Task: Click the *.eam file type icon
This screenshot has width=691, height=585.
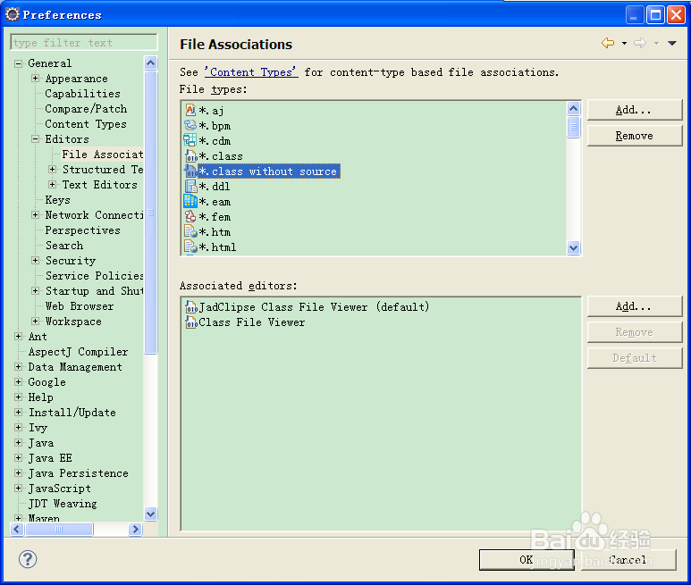Action: coord(190,201)
